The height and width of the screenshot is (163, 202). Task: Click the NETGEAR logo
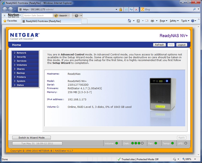click(x=25, y=36)
